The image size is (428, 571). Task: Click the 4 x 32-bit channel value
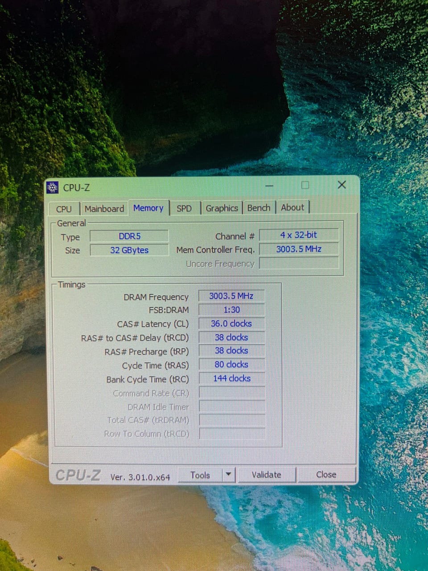pos(299,235)
